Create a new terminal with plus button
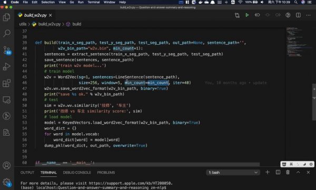The image size is (316, 190). (268, 172)
